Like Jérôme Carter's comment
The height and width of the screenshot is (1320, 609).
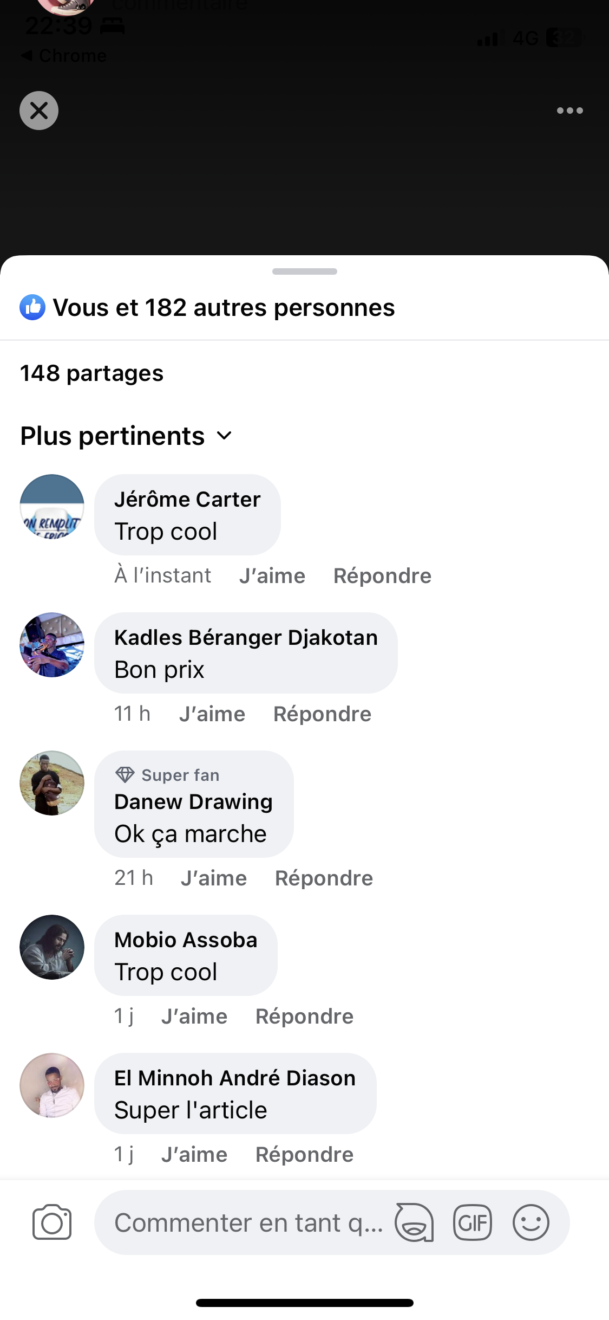coord(272,575)
